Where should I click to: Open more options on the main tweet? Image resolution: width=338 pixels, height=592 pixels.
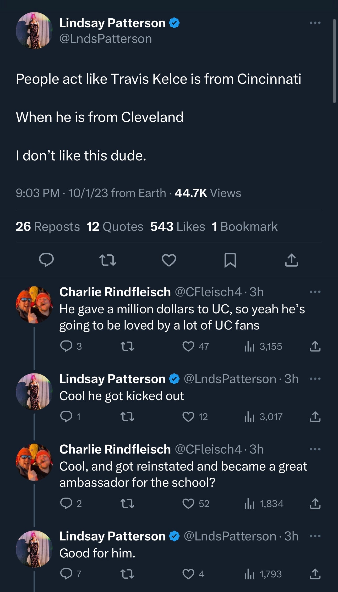pyautogui.click(x=315, y=23)
